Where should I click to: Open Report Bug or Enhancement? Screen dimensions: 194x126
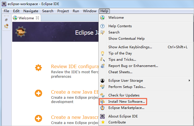point(133,66)
